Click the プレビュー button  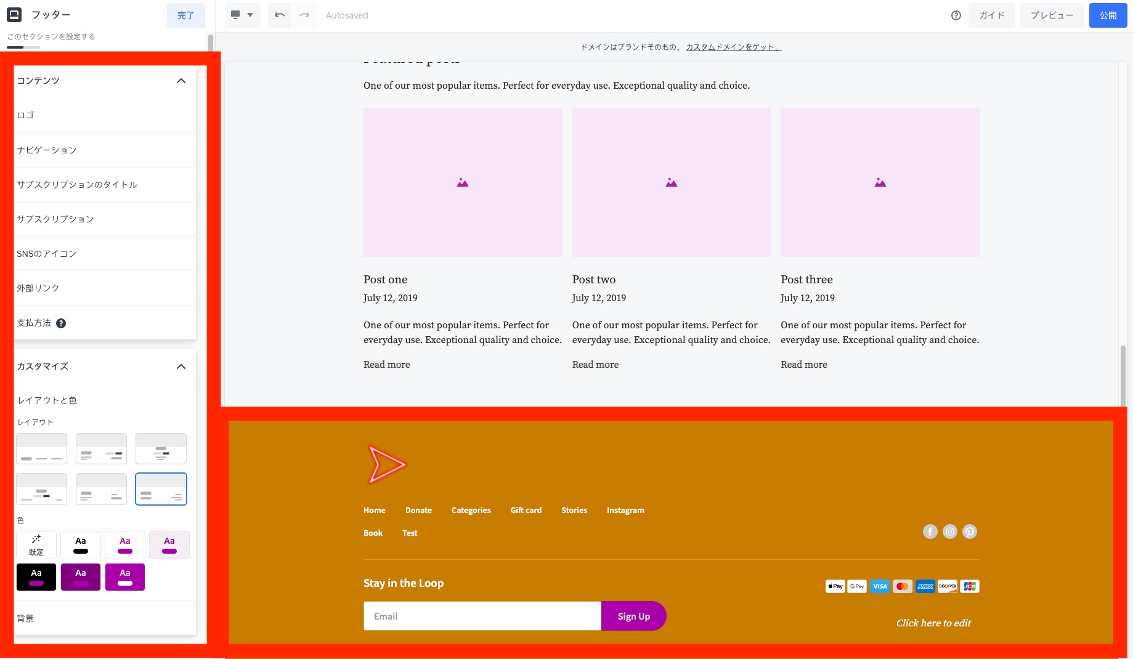(1052, 15)
